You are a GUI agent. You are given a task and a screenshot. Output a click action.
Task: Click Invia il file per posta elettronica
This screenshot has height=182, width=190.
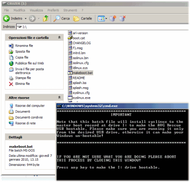tap(29, 71)
